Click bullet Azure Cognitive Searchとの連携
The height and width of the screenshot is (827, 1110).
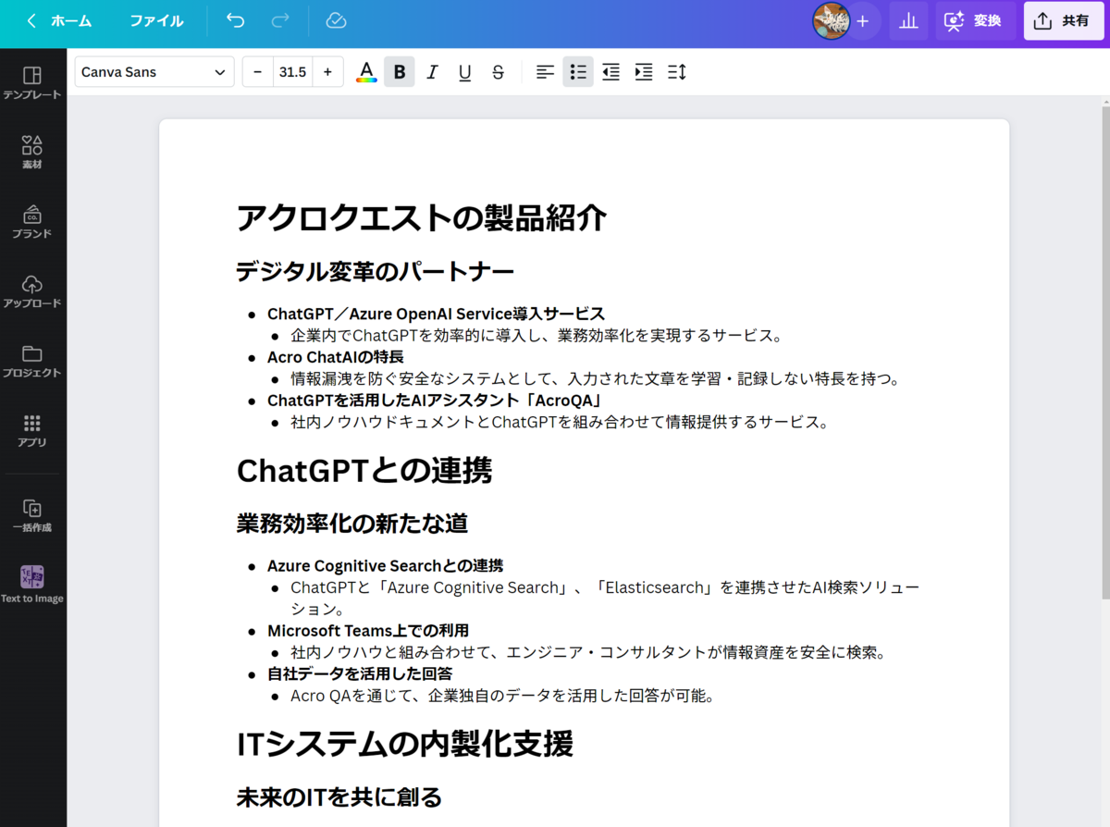point(385,565)
